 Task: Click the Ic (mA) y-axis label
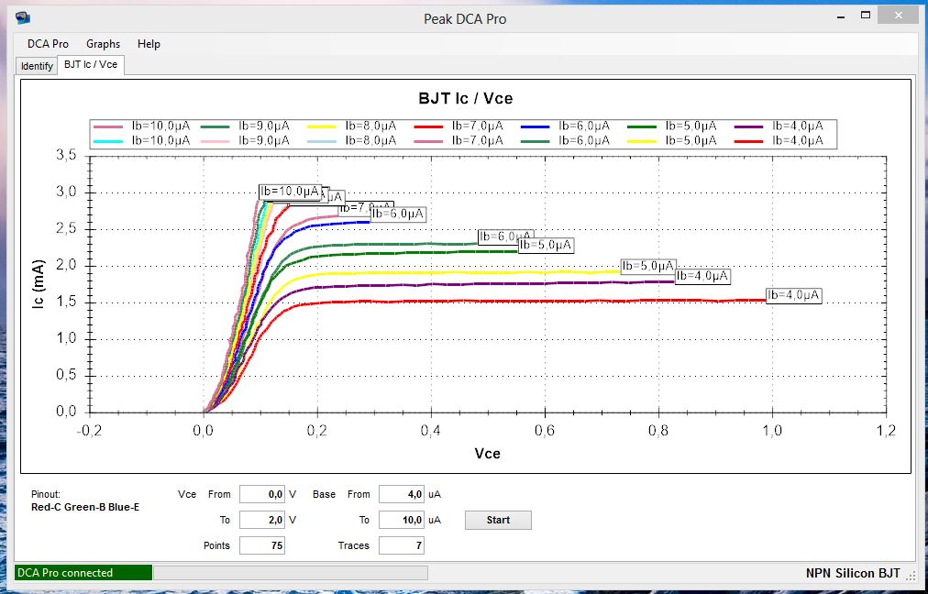(x=39, y=285)
